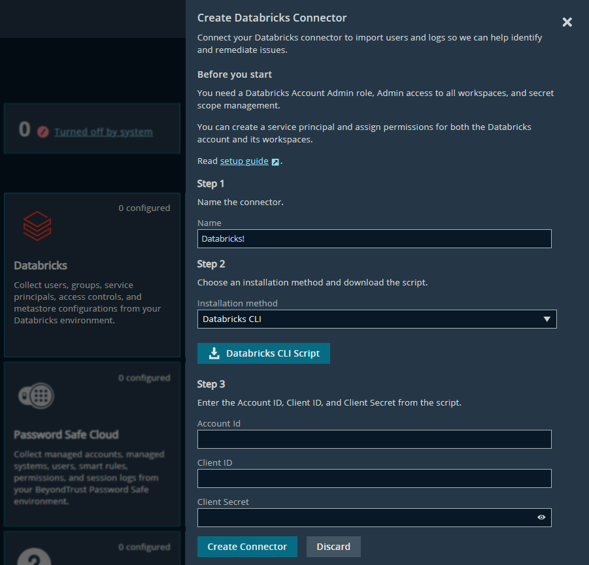Select the Databricks connector card title

click(41, 265)
